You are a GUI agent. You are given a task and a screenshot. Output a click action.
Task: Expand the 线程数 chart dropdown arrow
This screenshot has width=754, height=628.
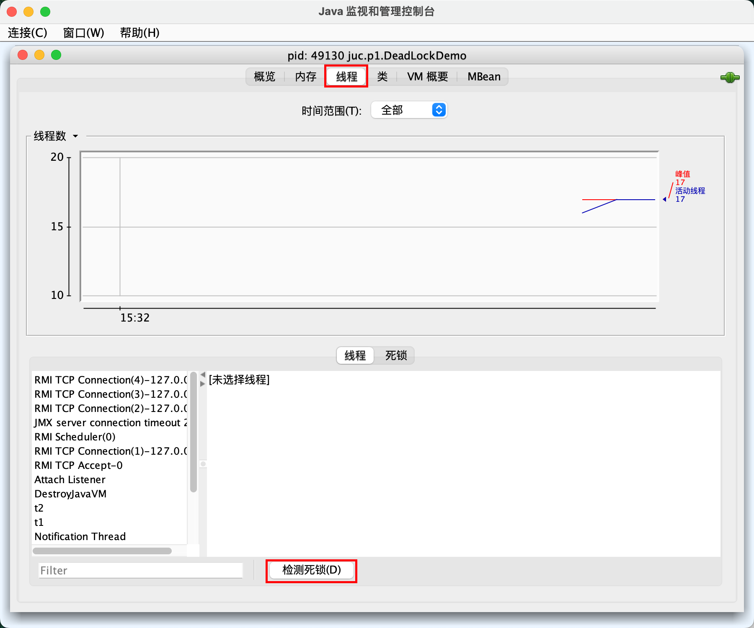coord(75,136)
